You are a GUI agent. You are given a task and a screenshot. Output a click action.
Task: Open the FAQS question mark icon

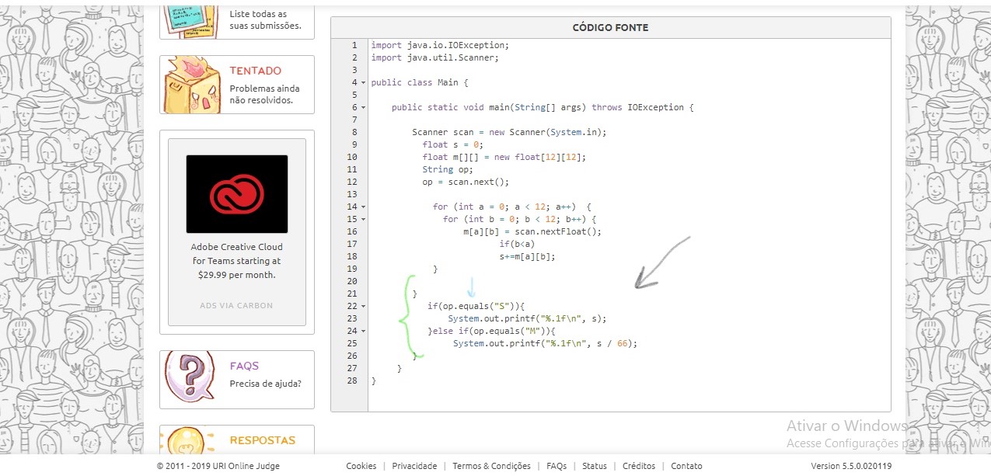pyautogui.click(x=190, y=378)
